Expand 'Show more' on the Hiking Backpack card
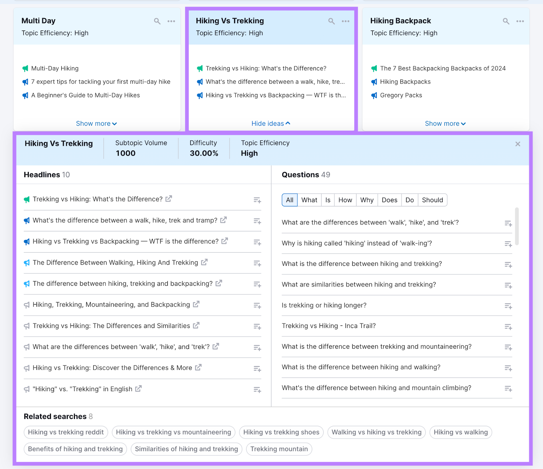Screen dimensions: 543x469 pyautogui.click(x=445, y=123)
